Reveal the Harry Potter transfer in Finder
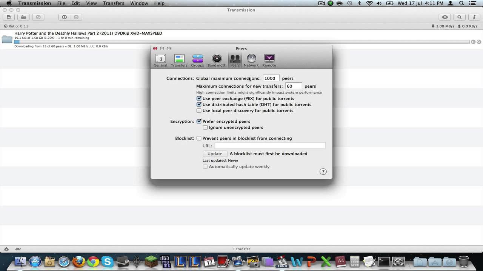483x271 pixels. point(479,42)
